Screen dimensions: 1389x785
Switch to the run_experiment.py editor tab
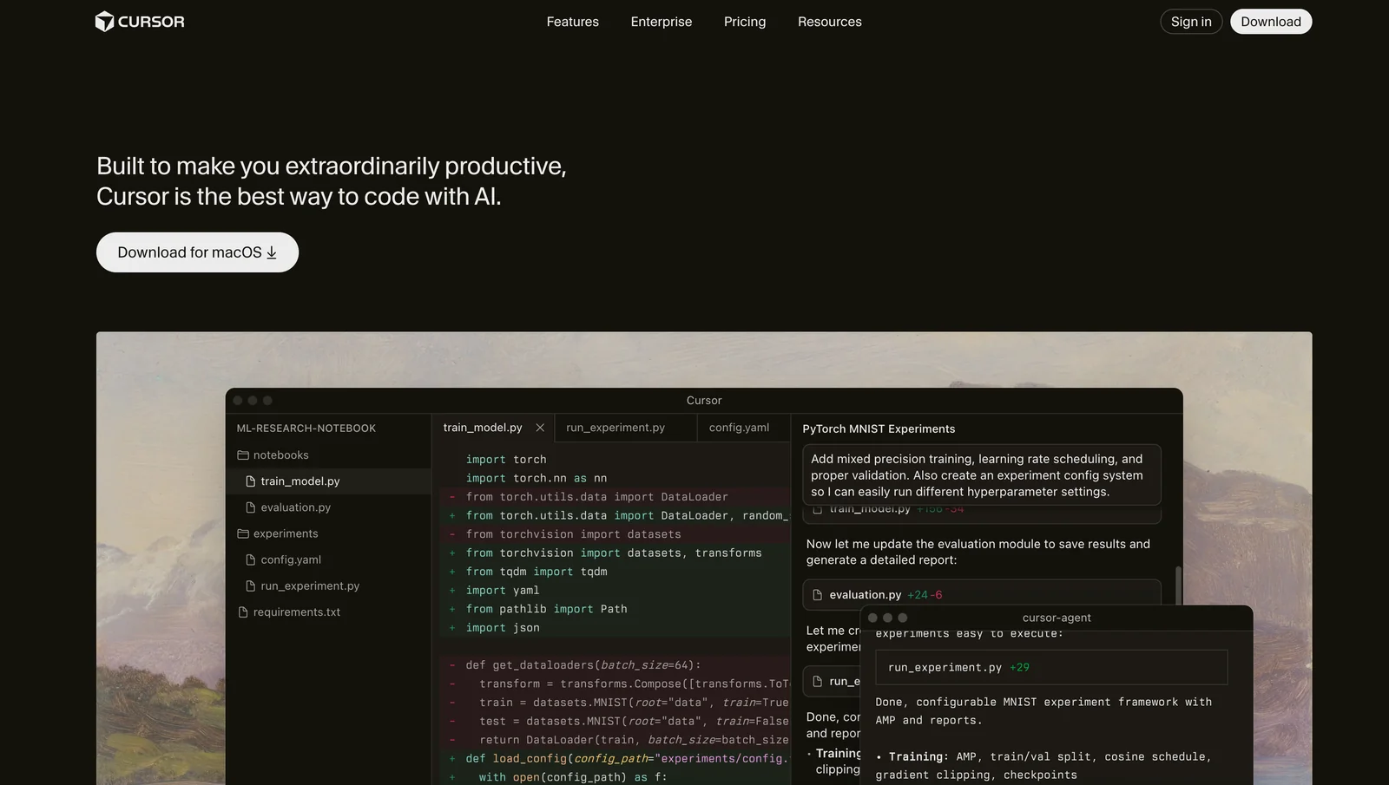click(616, 428)
